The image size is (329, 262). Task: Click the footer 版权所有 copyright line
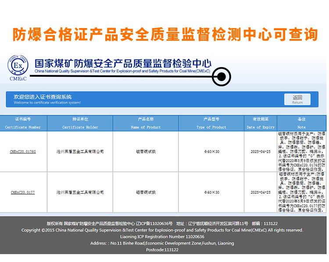[x=162, y=223]
